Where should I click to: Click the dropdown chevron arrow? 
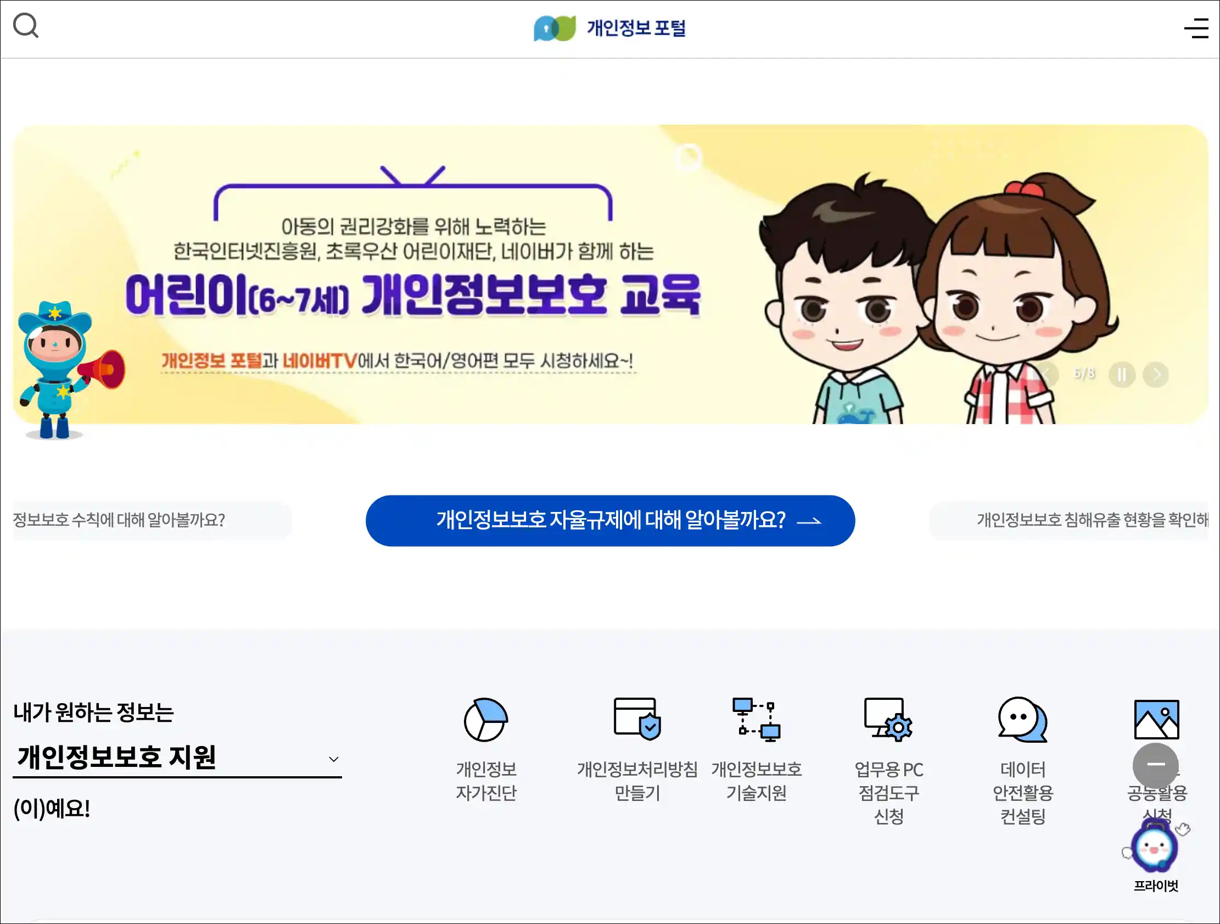tap(333, 760)
